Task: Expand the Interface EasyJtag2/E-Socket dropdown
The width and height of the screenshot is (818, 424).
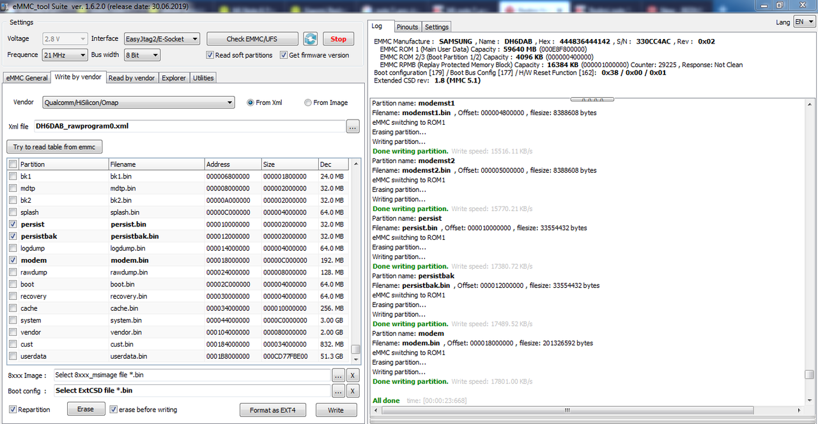Action: 162,39
